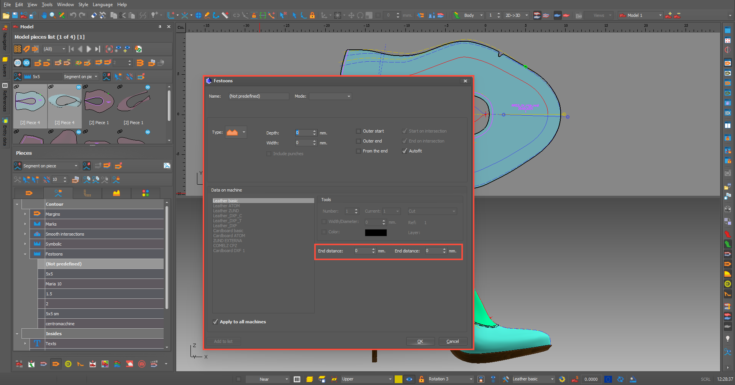
Task: Enable the Outer start checkbox
Action: coord(359,131)
